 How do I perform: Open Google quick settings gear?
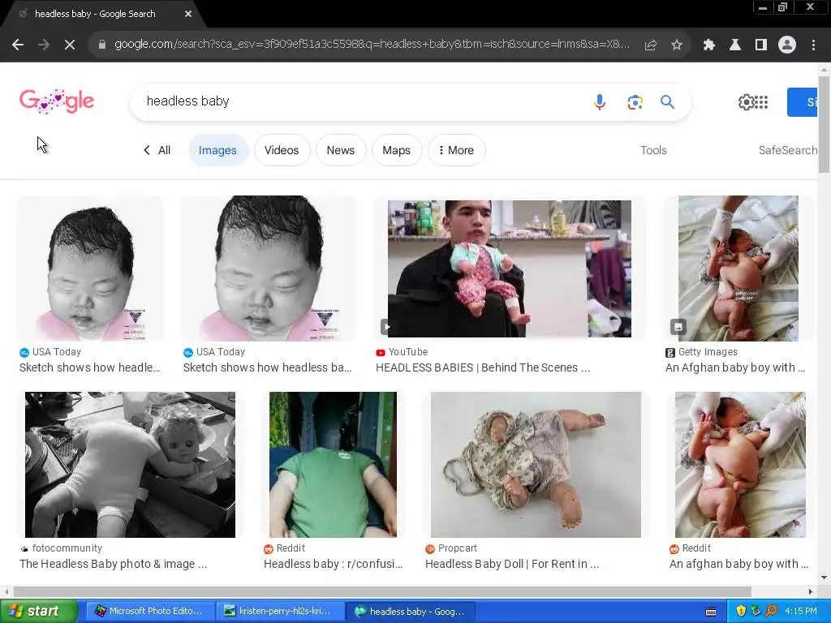(x=746, y=102)
